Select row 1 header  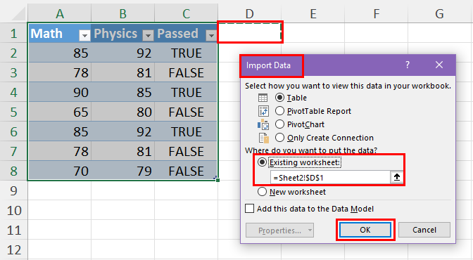pos(13,33)
